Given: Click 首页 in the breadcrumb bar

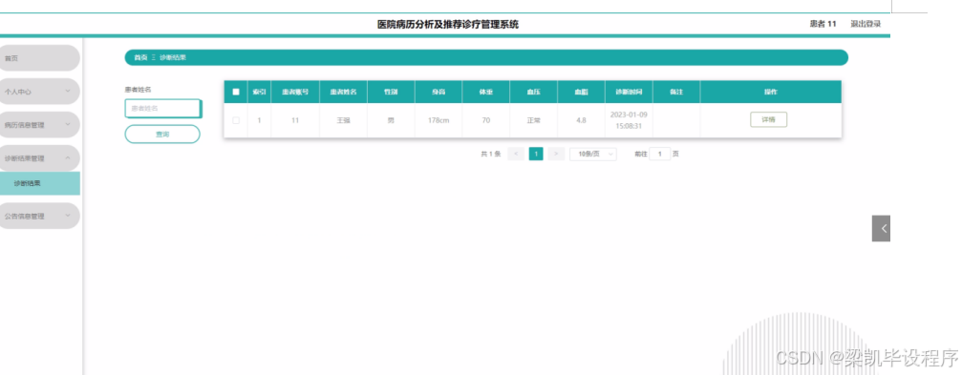Looking at the screenshot, I should pos(140,57).
